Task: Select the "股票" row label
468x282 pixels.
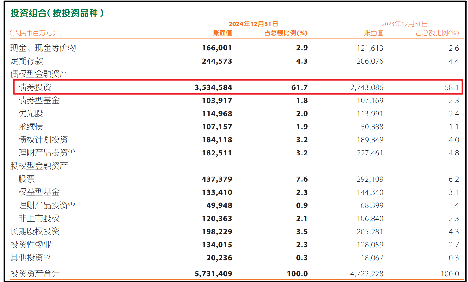Action: [27, 179]
